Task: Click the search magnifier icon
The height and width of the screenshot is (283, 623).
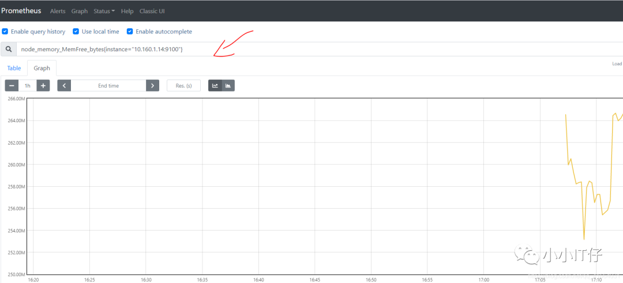Action: (x=8, y=49)
